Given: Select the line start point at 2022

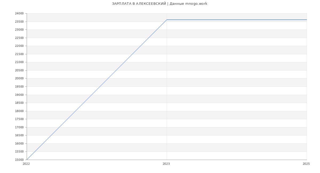Looking at the screenshot, I should point(27,160).
